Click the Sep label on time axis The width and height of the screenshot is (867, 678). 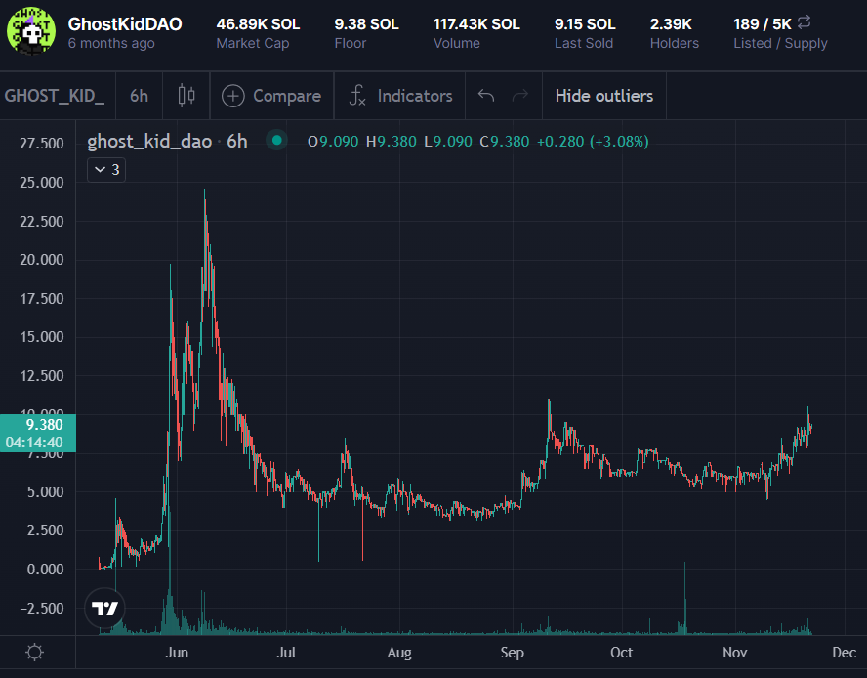coord(512,653)
